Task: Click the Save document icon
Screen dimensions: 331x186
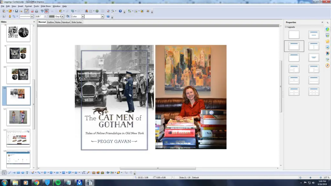Action: click(16, 11)
